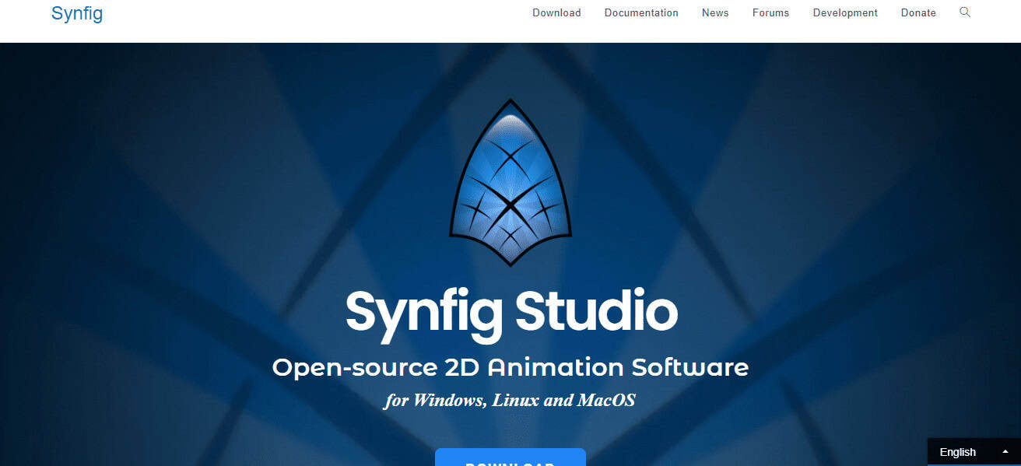The height and width of the screenshot is (466, 1021).
Task: Open the Forums link in navigation
Action: click(x=770, y=12)
